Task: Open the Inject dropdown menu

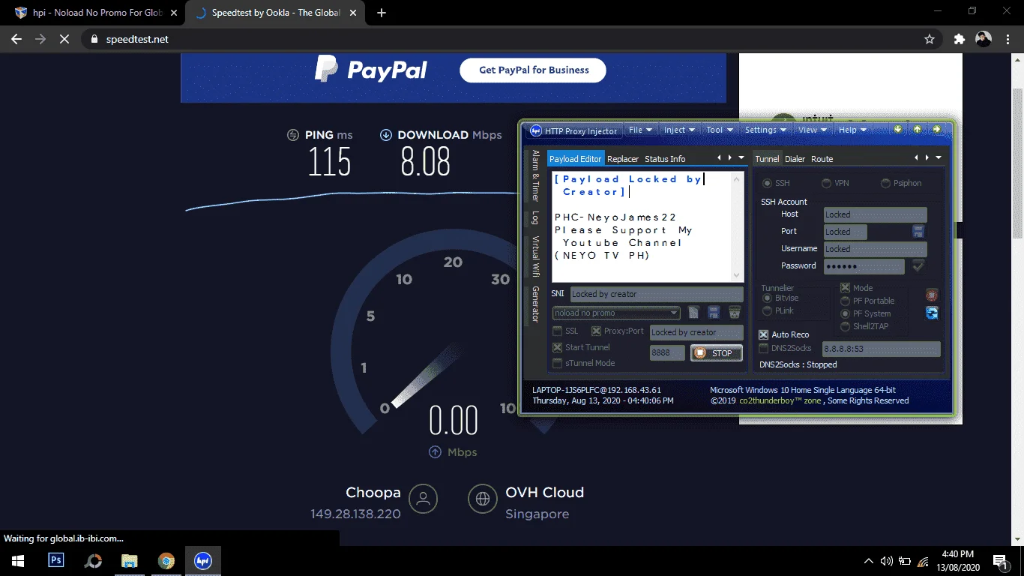Action: (679, 130)
